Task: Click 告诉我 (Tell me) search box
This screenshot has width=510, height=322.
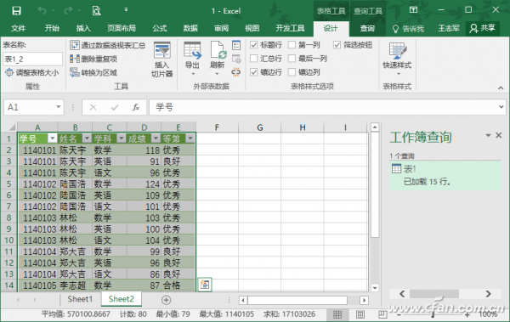Action: (408, 29)
